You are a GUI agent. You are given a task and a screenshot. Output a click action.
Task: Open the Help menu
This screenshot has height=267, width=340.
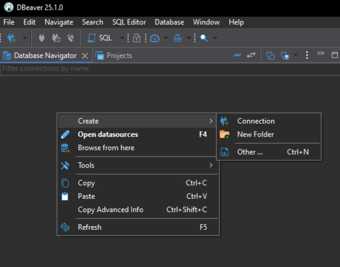tap(236, 22)
